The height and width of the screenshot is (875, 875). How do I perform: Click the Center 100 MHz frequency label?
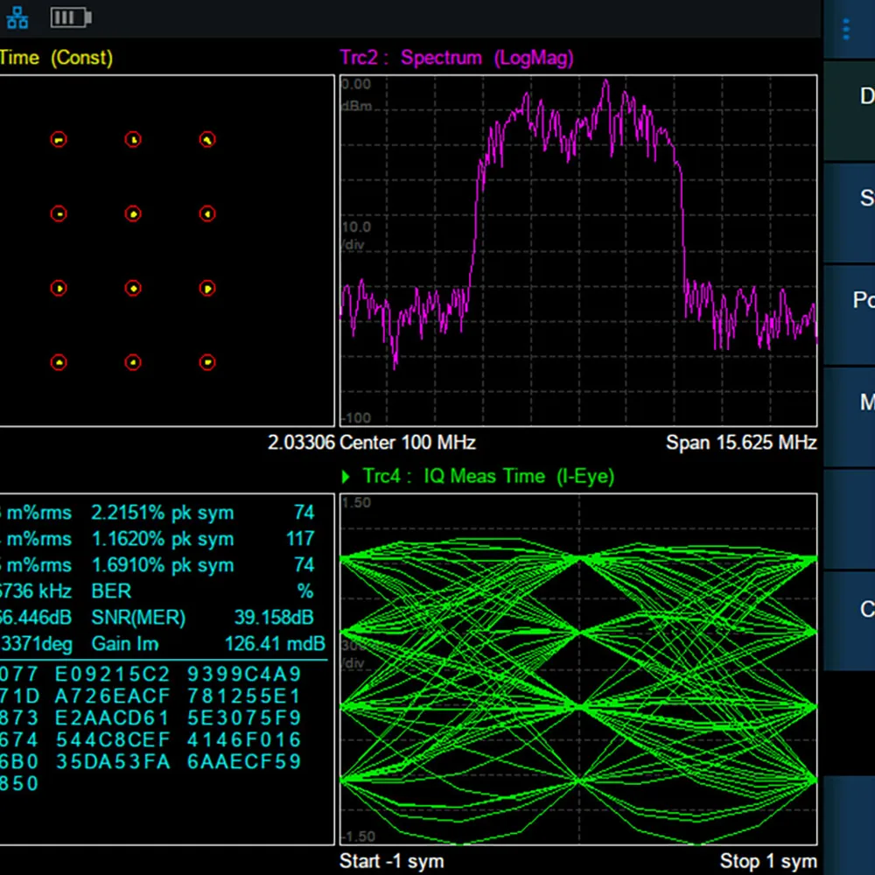407,443
